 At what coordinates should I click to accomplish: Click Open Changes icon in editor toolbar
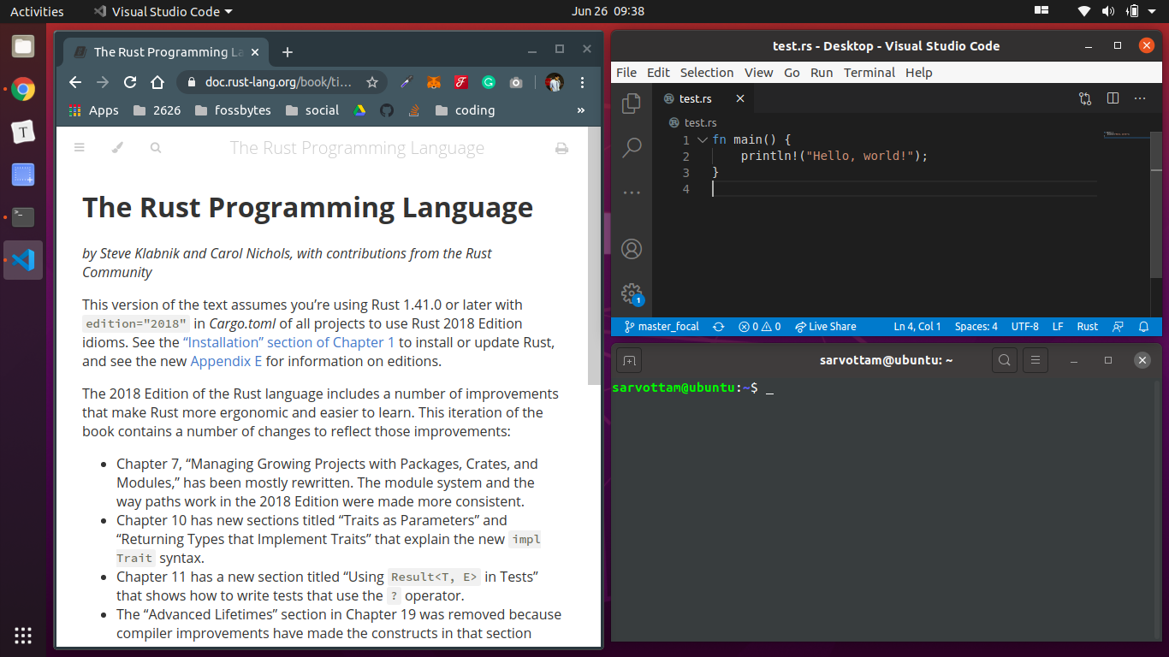[1085, 98]
